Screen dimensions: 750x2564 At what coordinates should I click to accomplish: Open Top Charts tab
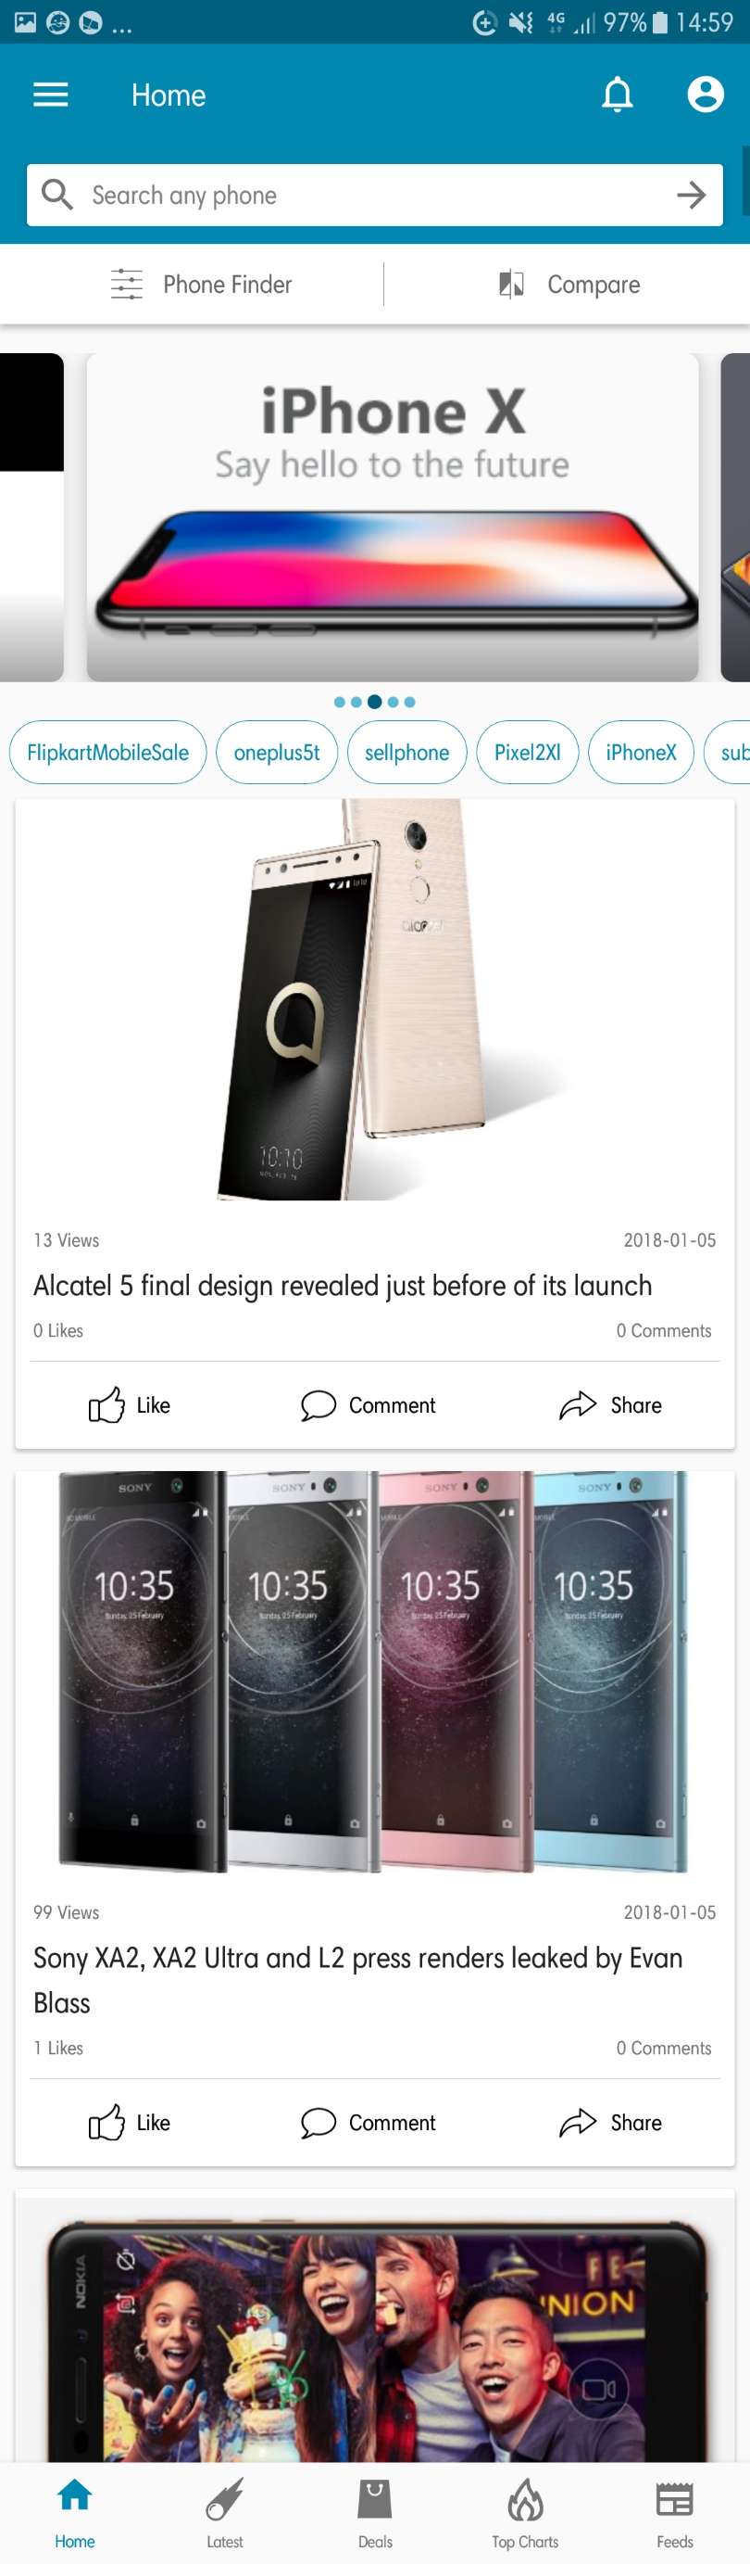(x=525, y=2513)
